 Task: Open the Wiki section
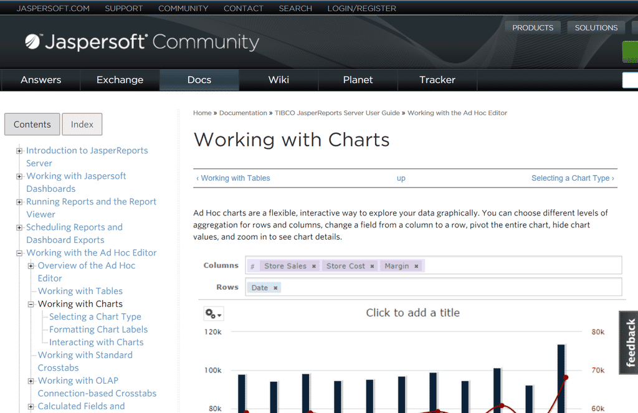pos(279,80)
